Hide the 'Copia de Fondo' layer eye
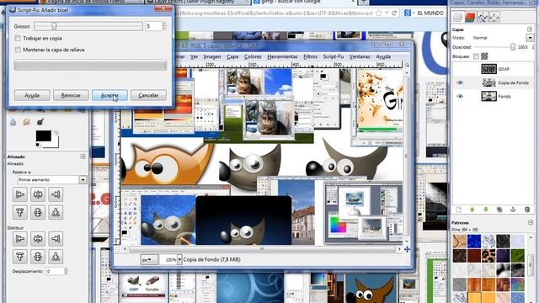Screen dimensions: 539x303 tap(460, 82)
